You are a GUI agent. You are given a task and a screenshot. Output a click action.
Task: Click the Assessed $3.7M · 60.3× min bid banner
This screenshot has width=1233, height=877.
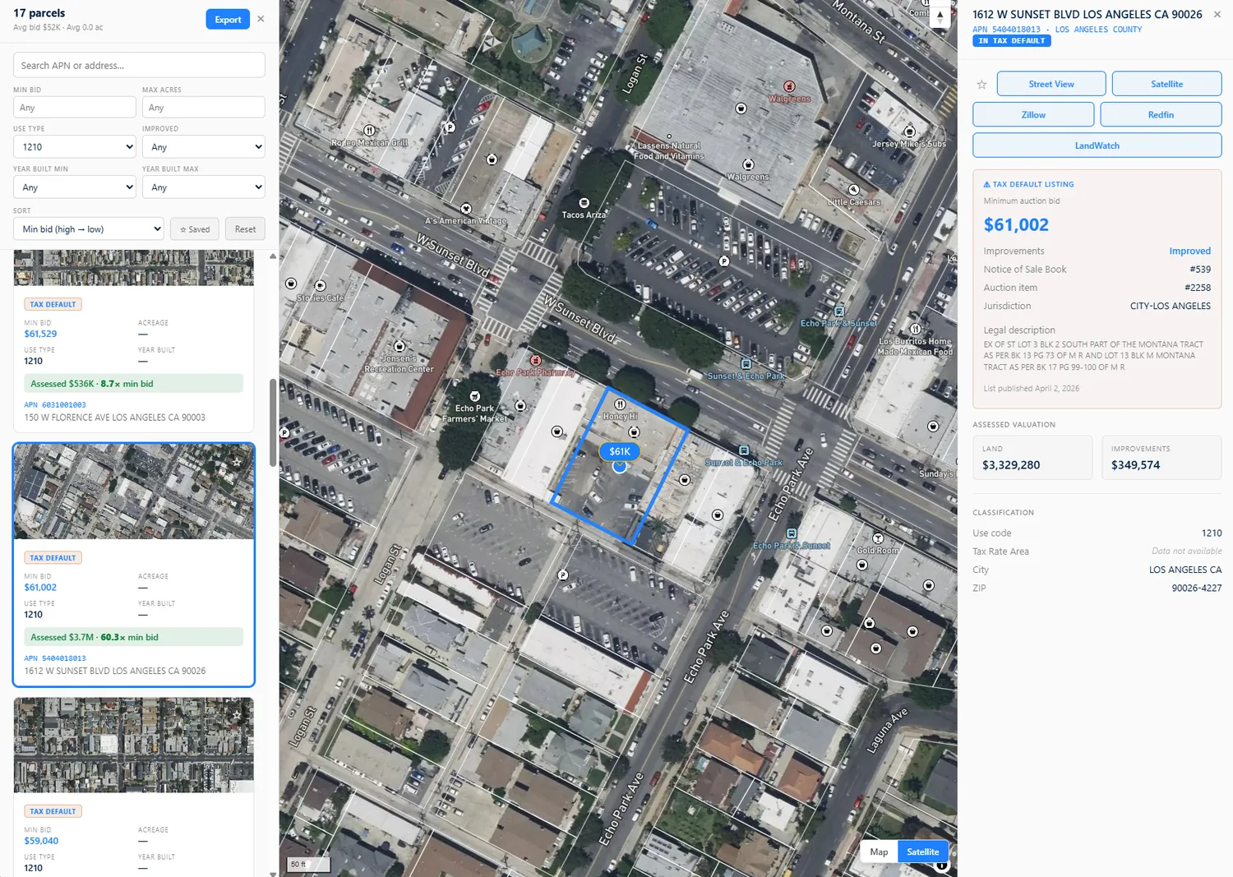[133, 637]
